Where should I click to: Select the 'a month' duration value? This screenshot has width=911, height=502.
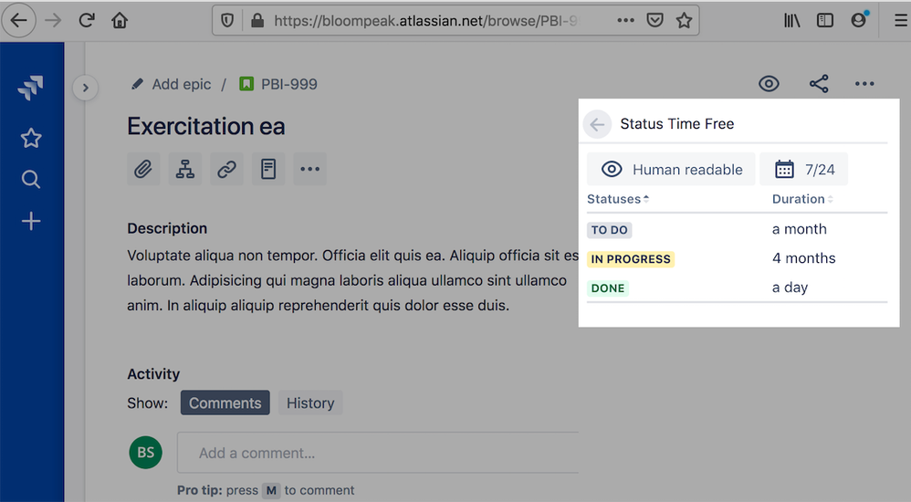[x=799, y=229]
